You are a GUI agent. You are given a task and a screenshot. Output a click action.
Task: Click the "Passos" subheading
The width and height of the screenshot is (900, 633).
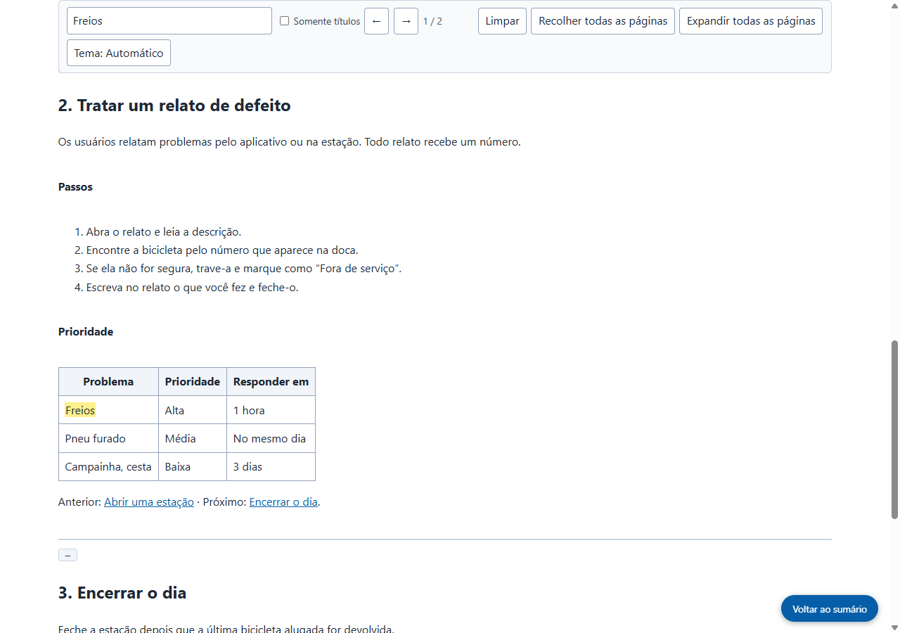point(75,187)
